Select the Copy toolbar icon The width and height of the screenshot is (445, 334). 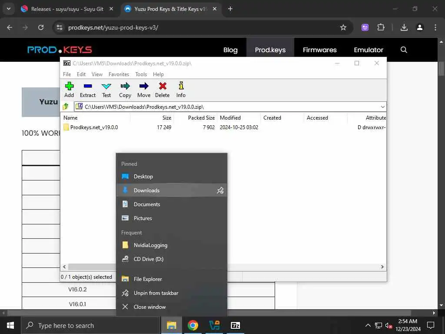(125, 86)
